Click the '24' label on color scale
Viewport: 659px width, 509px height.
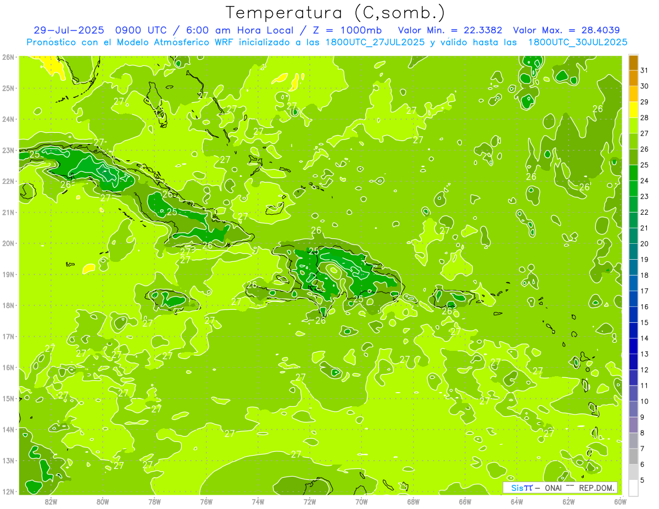(645, 181)
